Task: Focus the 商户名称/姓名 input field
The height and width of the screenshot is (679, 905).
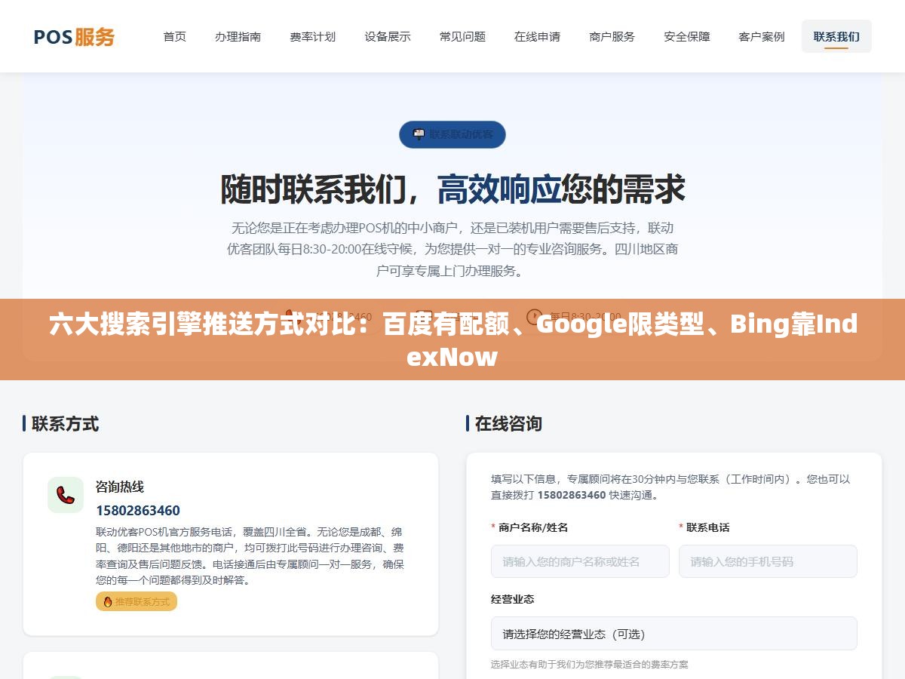Action: coord(580,561)
